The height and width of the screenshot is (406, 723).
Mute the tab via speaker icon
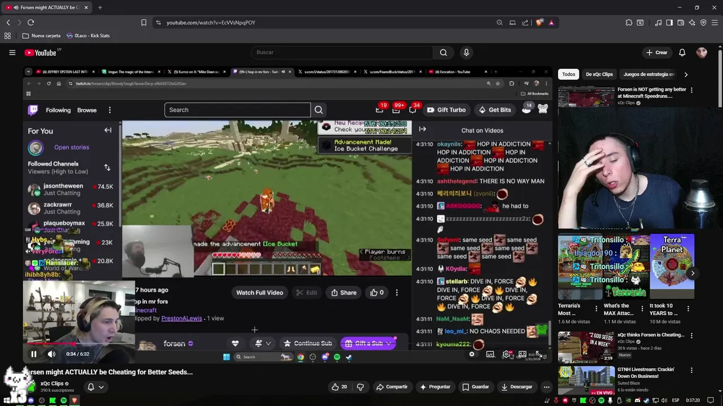pos(15,7)
